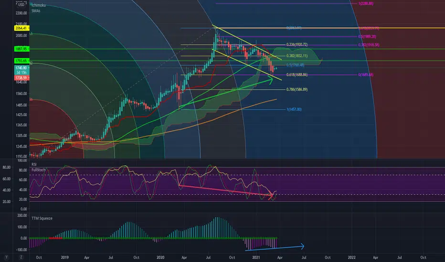Click -100.00 on the TTM Squeeze scale
Screen dimensions: 445x262
point(21,250)
